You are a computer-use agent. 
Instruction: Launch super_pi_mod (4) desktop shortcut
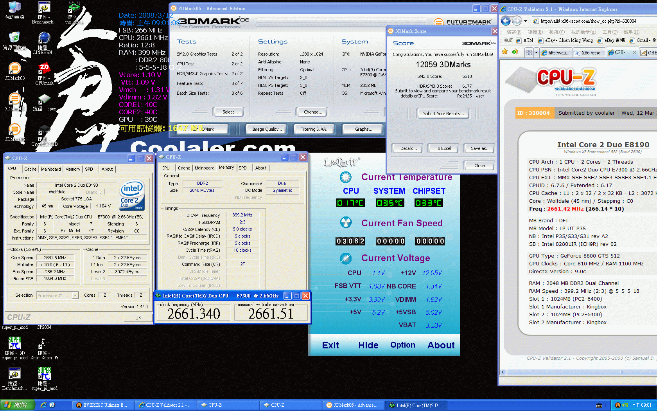(14, 348)
